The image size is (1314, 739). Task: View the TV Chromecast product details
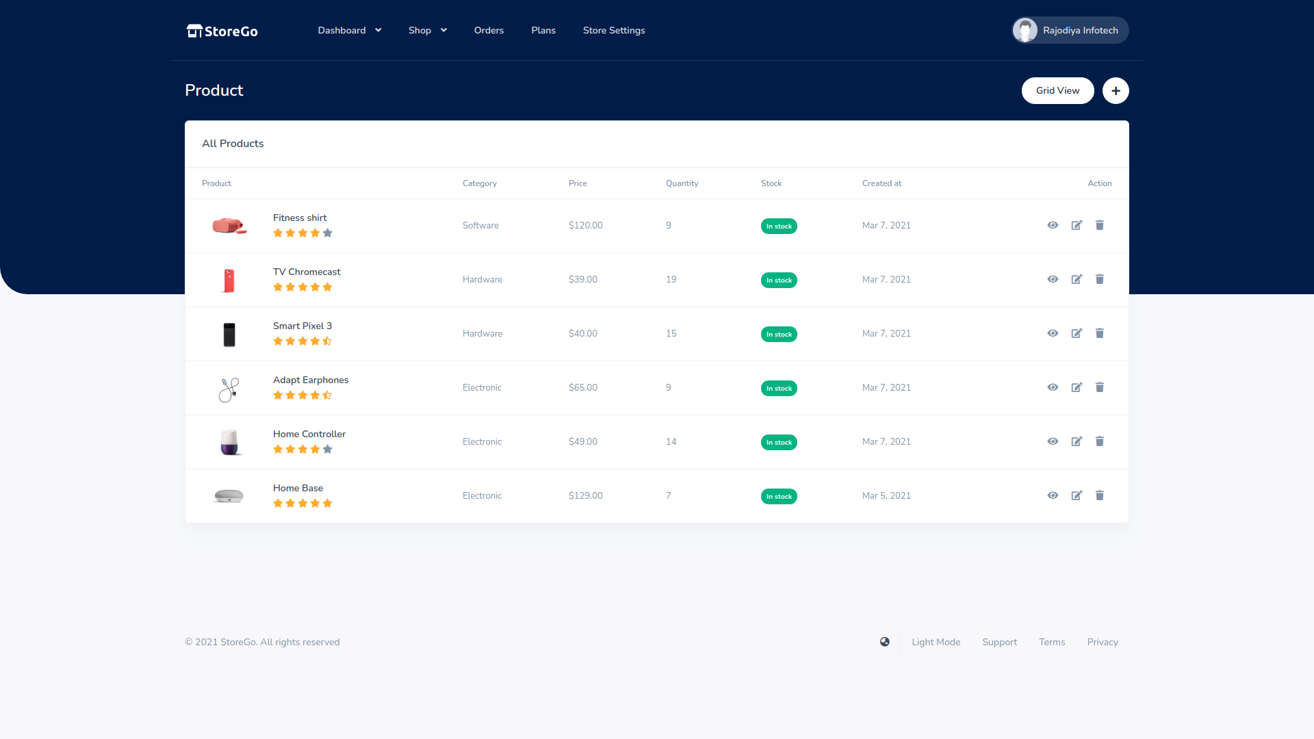click(1053, 279)
